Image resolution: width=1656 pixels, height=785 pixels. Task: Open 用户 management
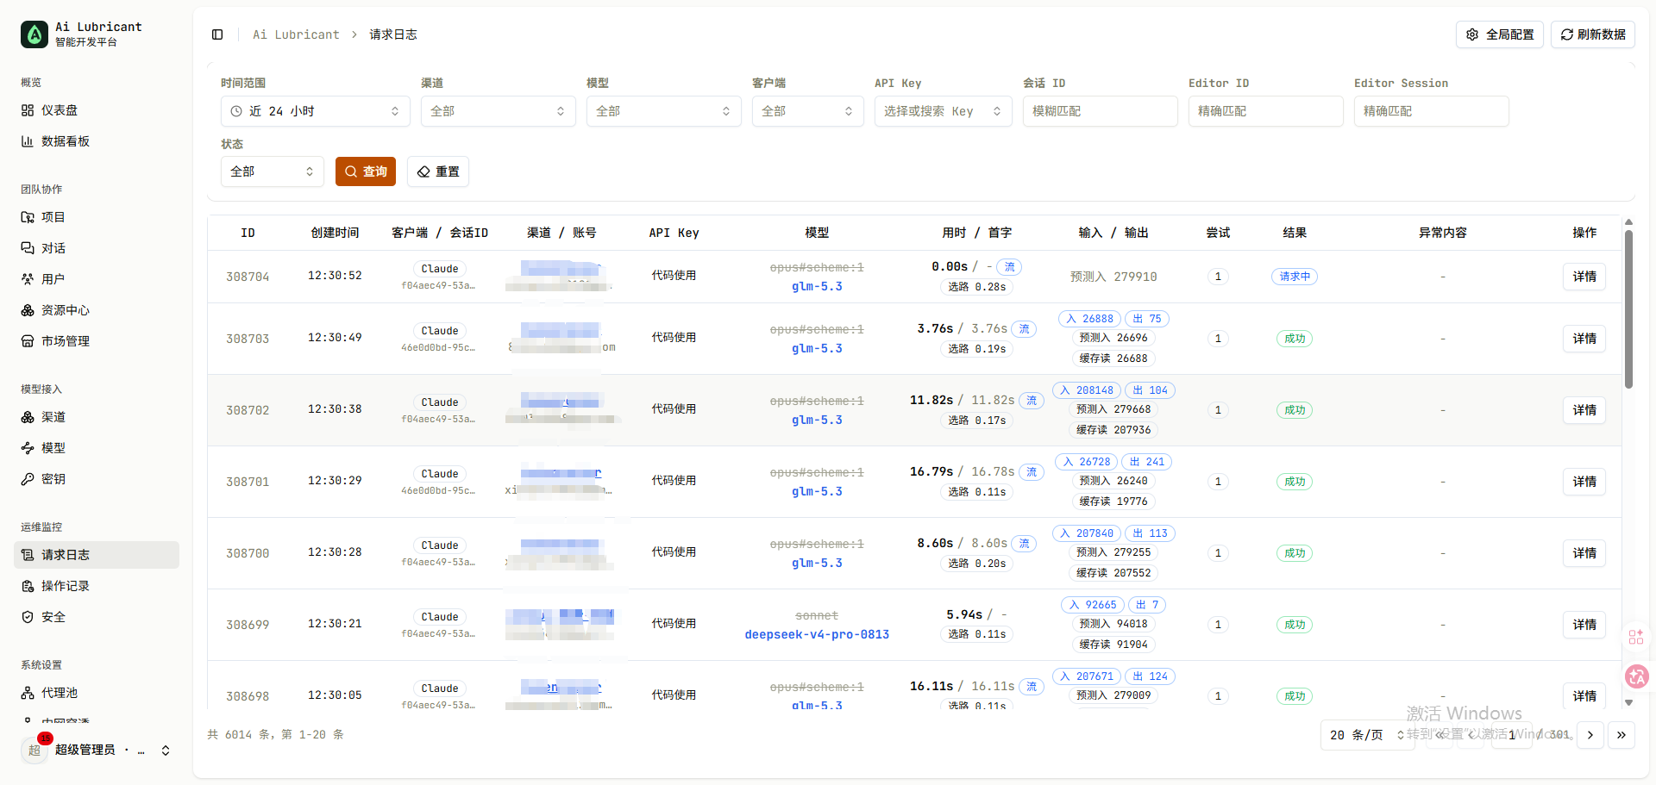coord(97,279)
